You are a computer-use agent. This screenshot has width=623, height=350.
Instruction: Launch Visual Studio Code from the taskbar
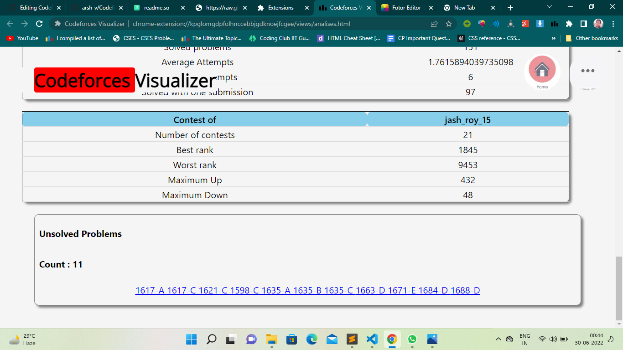point(372,340)
